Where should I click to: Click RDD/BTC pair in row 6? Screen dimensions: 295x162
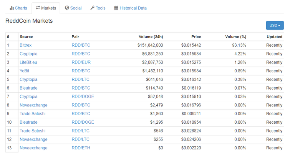click(81, 88)
